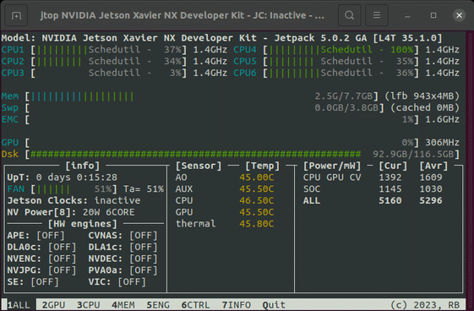Select the 1ALL overview page

point(19,305)
